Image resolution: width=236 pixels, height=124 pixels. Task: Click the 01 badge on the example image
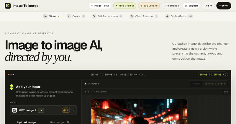(96, 104)
